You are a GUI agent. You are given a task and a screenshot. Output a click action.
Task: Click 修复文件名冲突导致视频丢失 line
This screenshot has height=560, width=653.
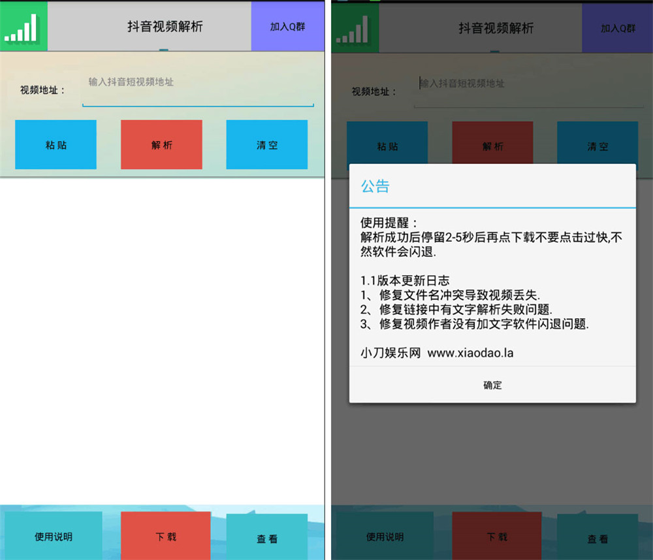(450, 295)
